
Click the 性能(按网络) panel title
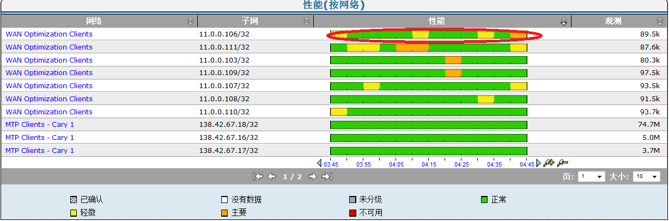[334, 5]
